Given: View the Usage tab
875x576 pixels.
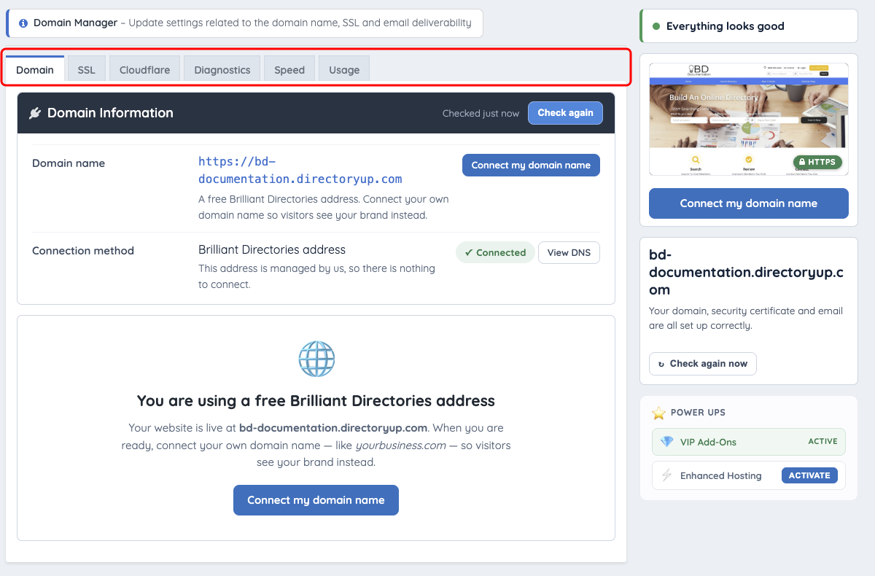Looking at the screenshot, I should 344,70.
